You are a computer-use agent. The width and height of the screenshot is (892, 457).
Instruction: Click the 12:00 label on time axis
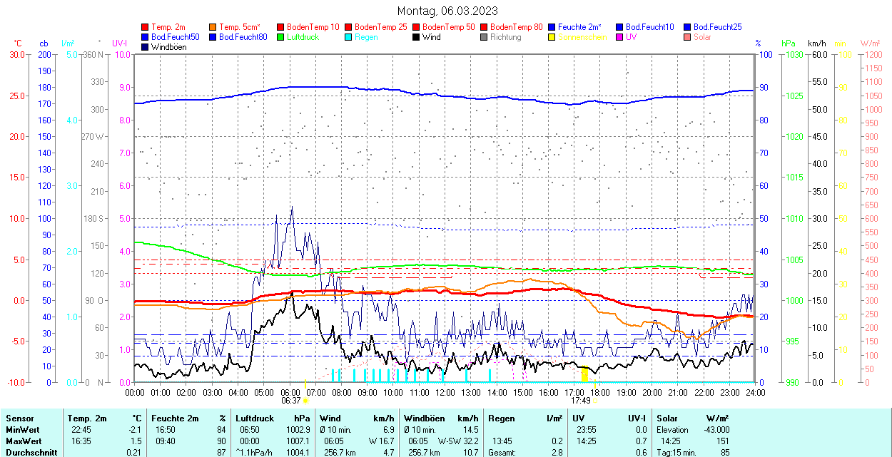pos(445,392)
